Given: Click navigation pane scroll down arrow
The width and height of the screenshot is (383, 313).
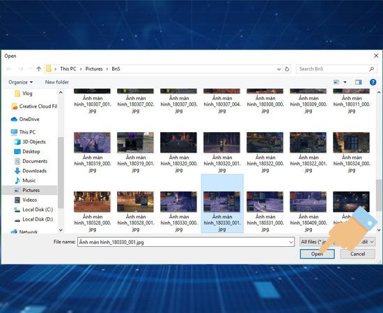Looking at the screenshot, I should point(61,230).
